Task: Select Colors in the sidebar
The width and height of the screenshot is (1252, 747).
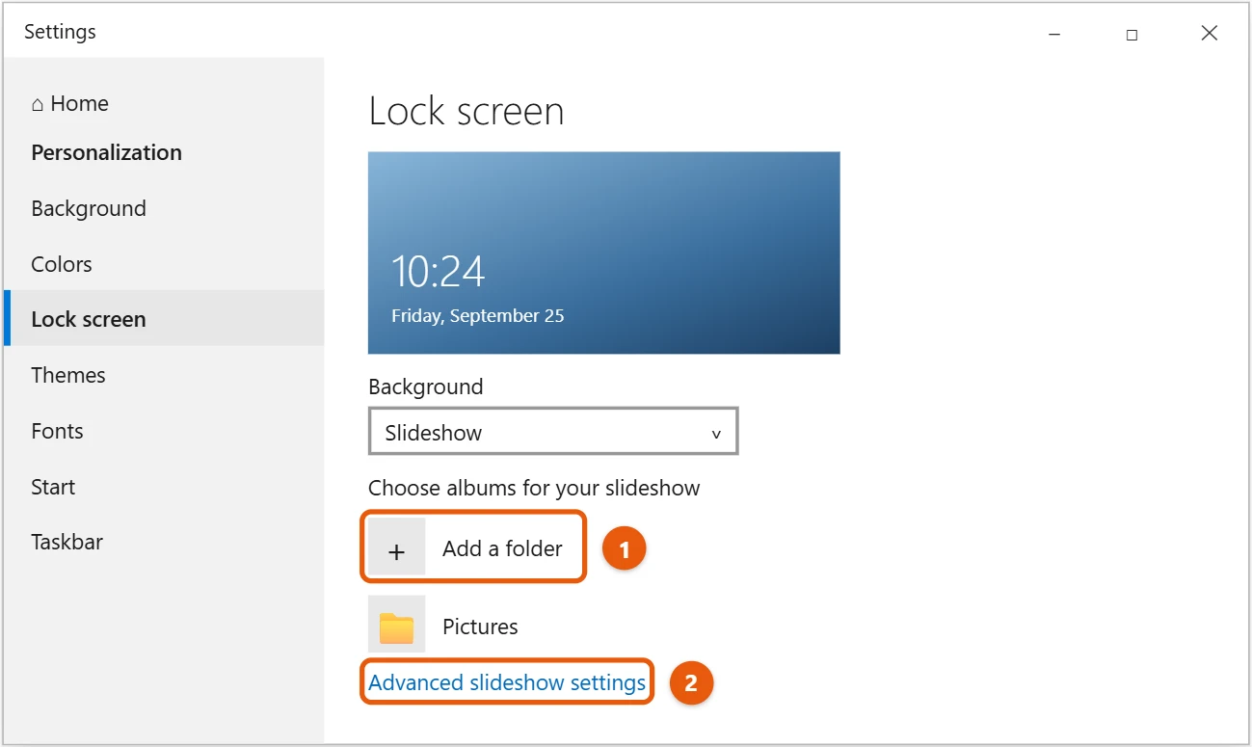Action: click(62, 264)
